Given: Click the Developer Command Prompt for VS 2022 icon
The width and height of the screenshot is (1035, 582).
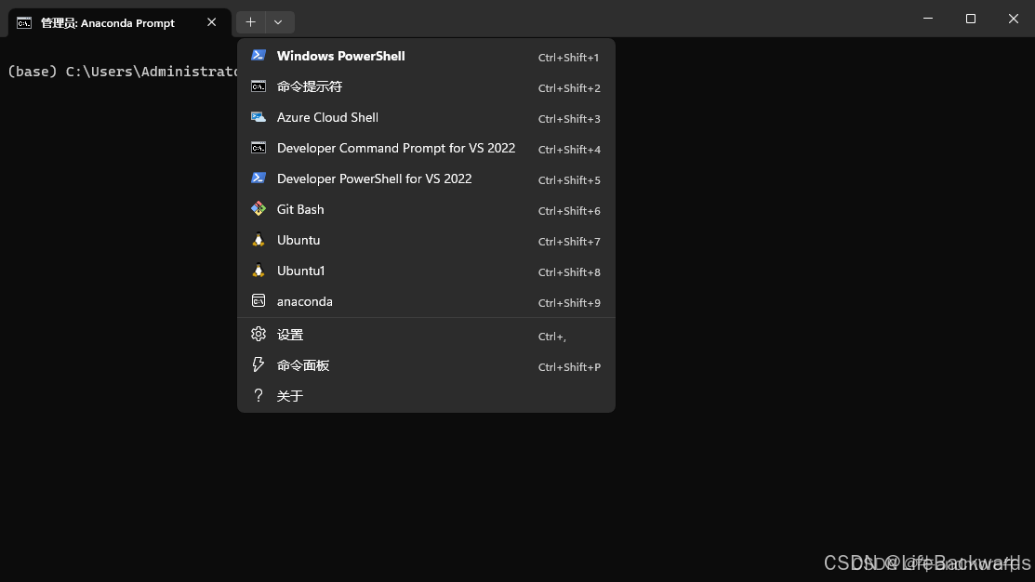Looking at the screenshot, I should point(259,148).
